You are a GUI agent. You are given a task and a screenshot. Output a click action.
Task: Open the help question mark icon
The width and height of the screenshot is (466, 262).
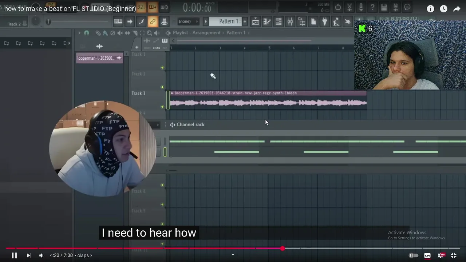click(x=372, y=7)
